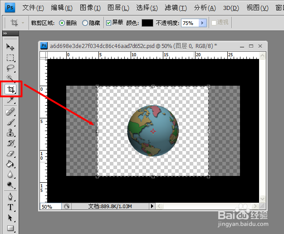This screenshot has height=234, width=284.
Task: Click the document window Ps icon
Action: [x=44, y=45]
